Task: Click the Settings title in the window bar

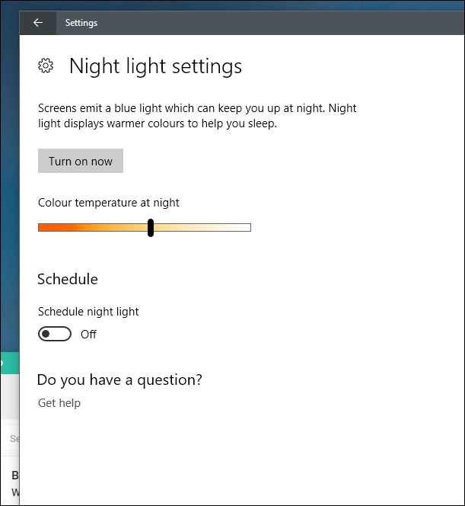Action: pyautogui.click(x=81, y=23)
